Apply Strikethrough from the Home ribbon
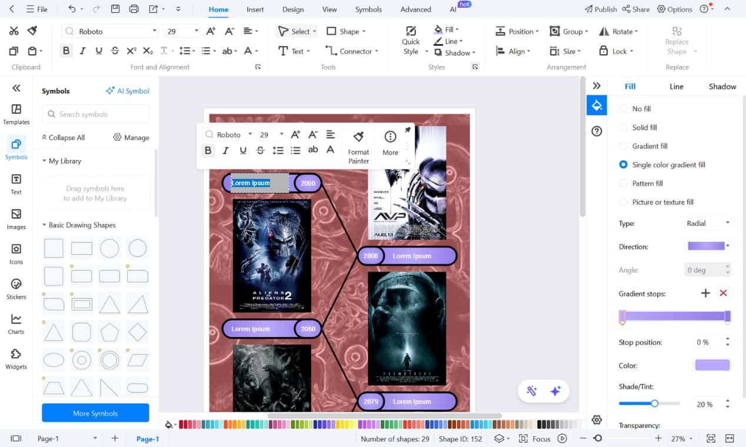This screenshot has height=447, width=746. point(115,51)
